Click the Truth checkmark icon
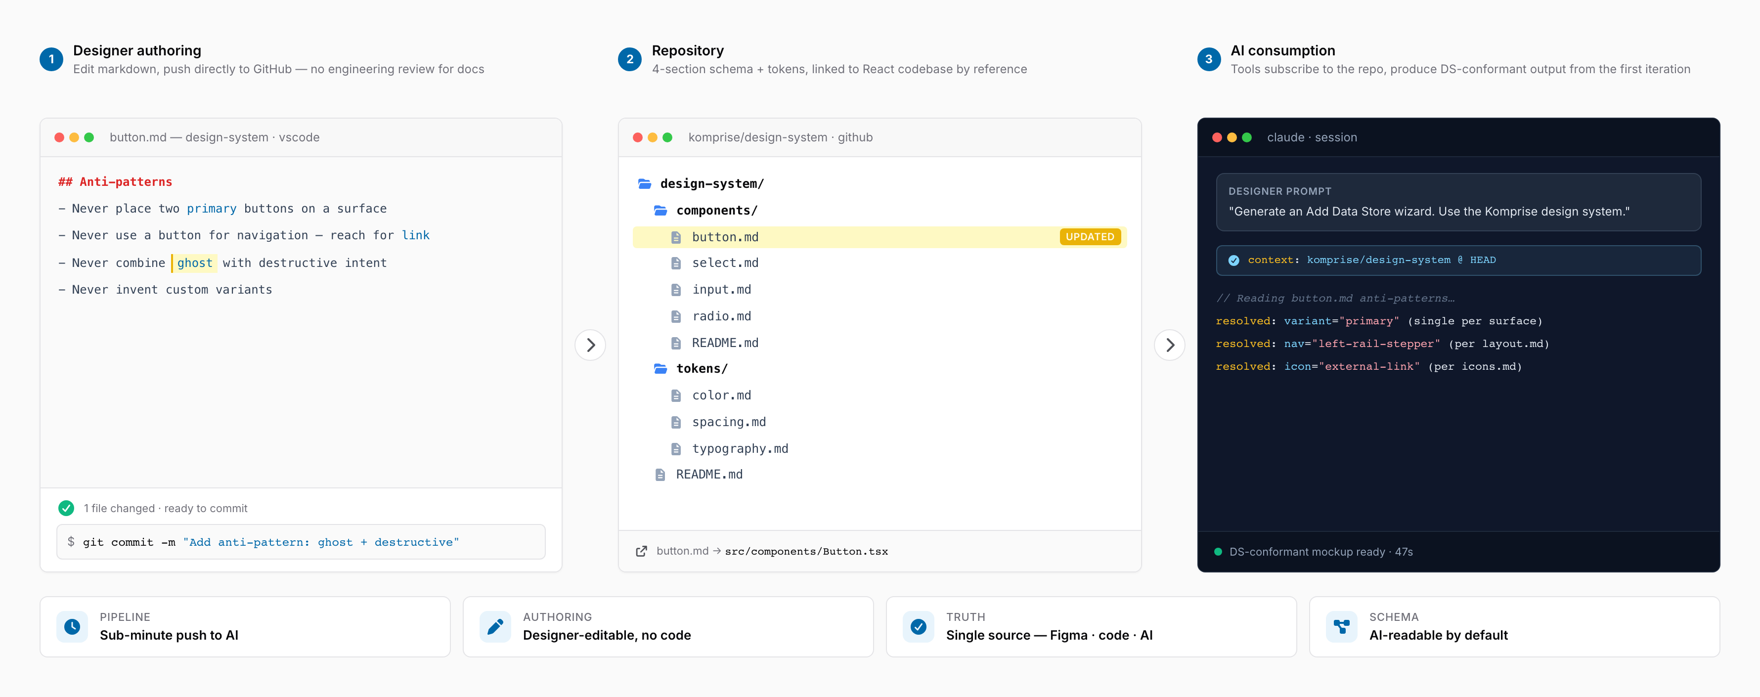Image resolution: width=1760 pixels, height=697 pixels. coord(918,627)
